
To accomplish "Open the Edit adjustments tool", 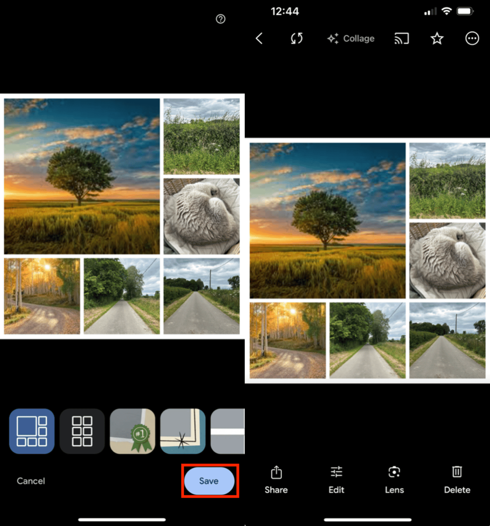I will 336,480.
